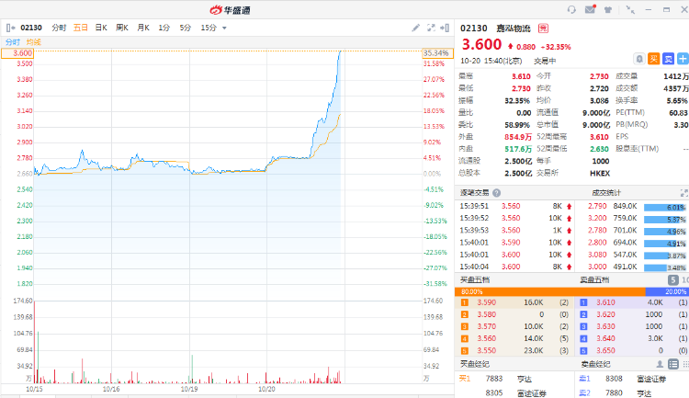Image resolution: width=689 pixels, height=398 pixels.
Task: Click the 卖盘经纪 header
Action: 595,364
